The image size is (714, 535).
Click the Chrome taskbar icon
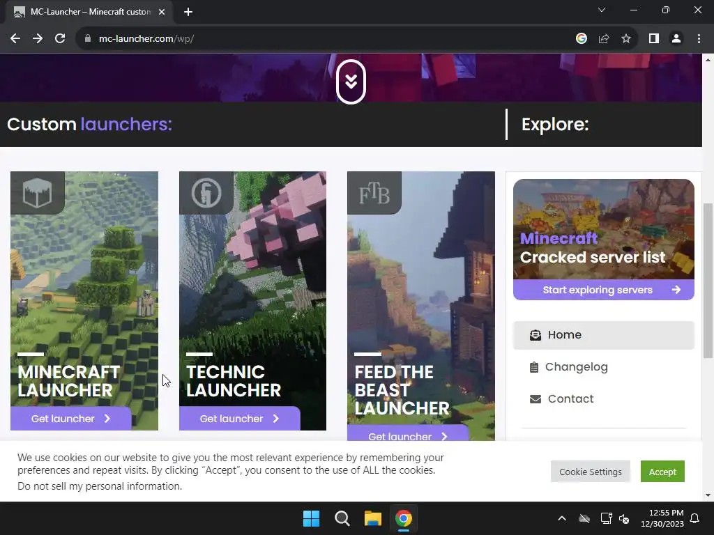point(404,518)
